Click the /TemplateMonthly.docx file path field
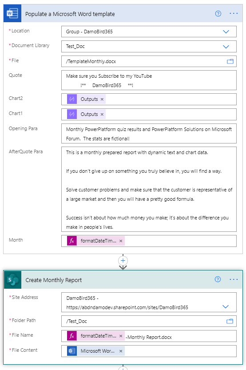Viewport: 246px width, 370px height. tap(149, 61)
